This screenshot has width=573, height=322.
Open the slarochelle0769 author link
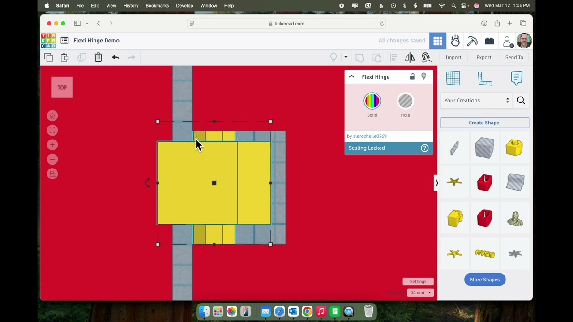370,136
